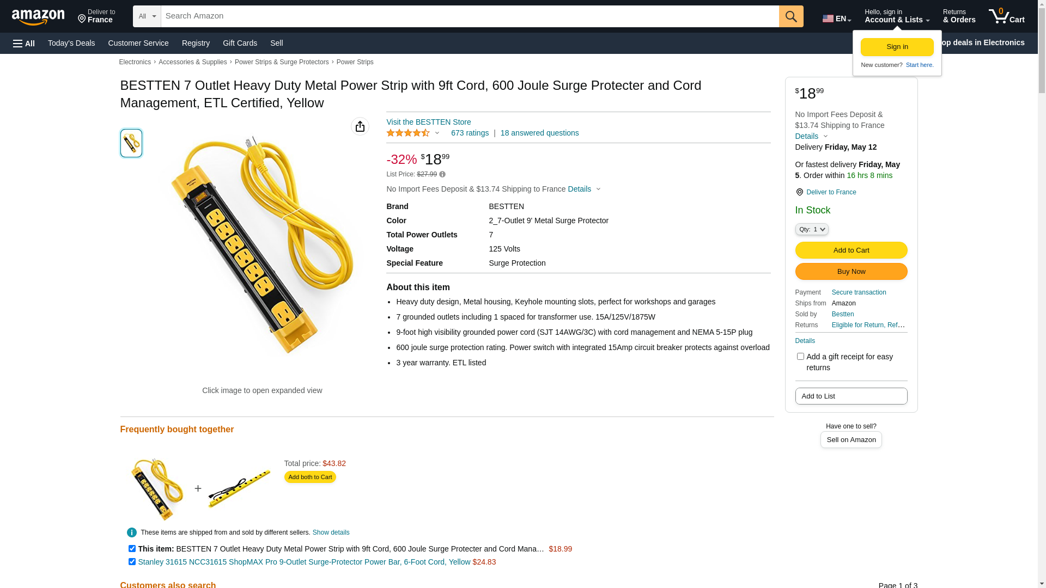Open Today's Deals in navigation bar

click(x=71, y=43)
